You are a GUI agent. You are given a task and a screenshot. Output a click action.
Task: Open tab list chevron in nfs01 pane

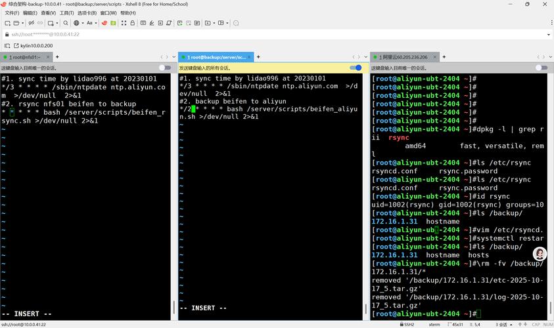(x=174, y=57)
